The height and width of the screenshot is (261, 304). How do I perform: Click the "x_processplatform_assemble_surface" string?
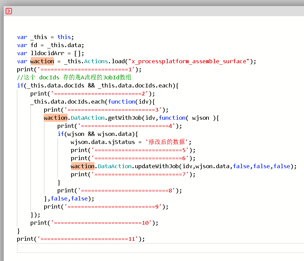pos(189,61)
